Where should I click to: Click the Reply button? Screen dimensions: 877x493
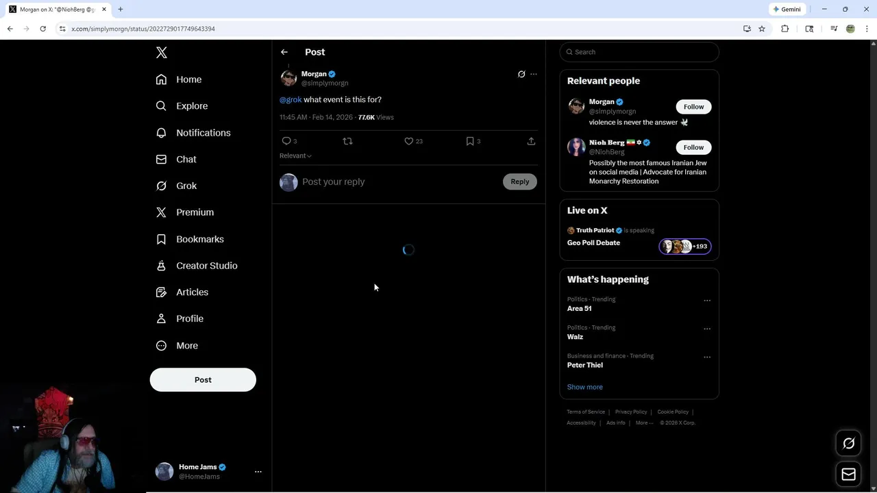click(520, 181)
